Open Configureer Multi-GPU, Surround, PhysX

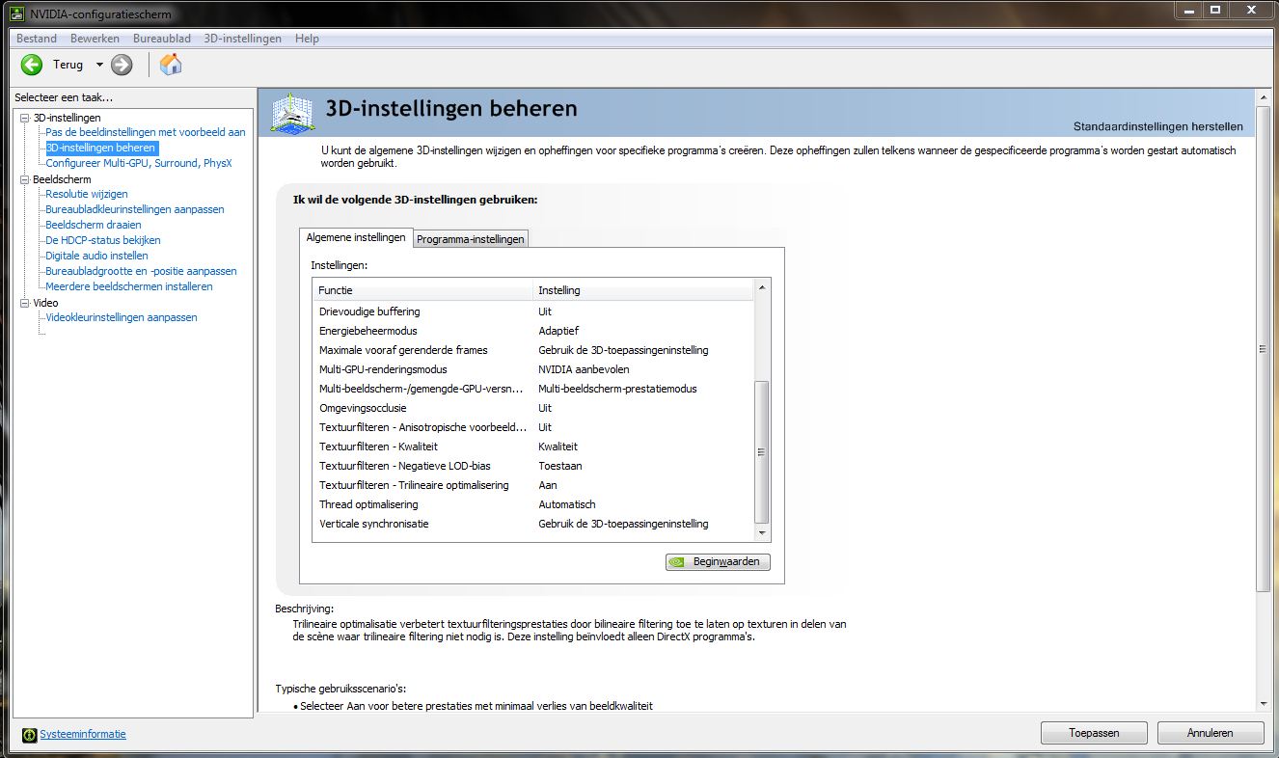[139, 163]
